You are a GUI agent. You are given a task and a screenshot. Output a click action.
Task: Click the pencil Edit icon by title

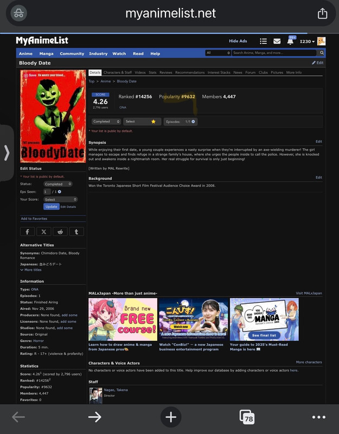coord(317,63)
